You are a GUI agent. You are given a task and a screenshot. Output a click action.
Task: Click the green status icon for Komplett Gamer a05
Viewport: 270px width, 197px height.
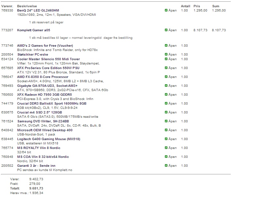point(166,30)
